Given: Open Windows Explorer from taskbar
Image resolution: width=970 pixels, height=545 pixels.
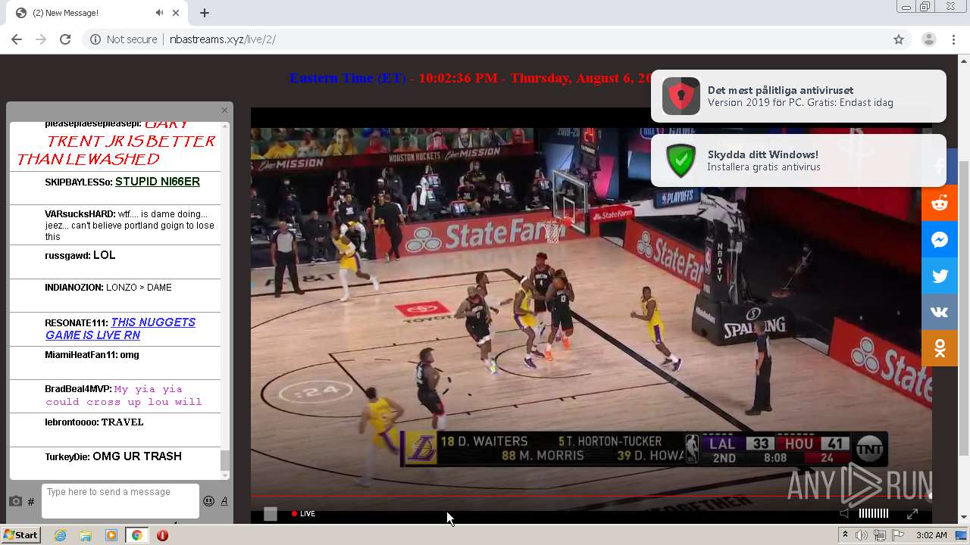Looking at the screenshot, I should [x=86, y=535].
